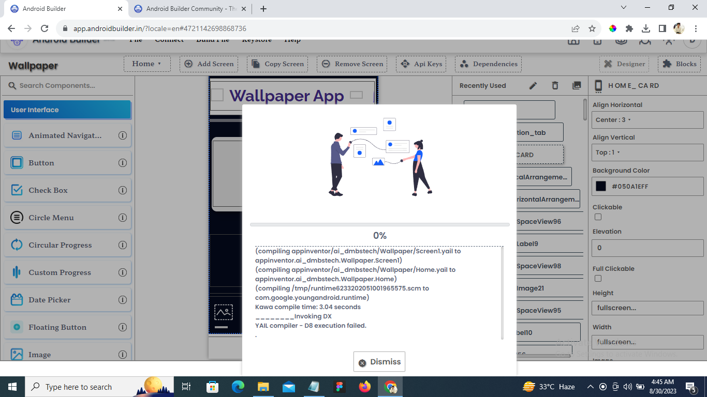
Task: Dismiss the build error dialog
Action: click(x=379, y=362)
